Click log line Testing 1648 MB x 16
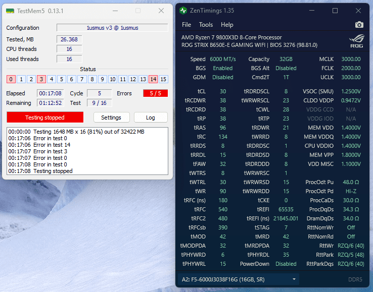This screenshot has width=373, height=292. coord(76,132)
